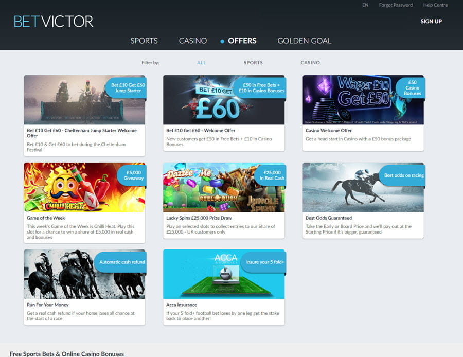Image resolution: width=463 pixels, height=357 pixels.
Task: Open the Run For Your Money title
Action: [x=47, y=305]
